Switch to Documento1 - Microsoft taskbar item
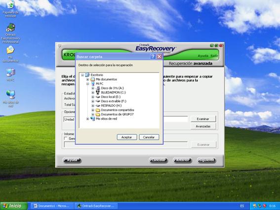Screen dimensions: 280x210 coord(52,206)
